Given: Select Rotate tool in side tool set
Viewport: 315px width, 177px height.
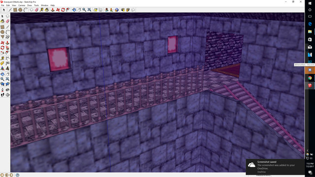Looking at the screenshot, I should click(2, 48).
